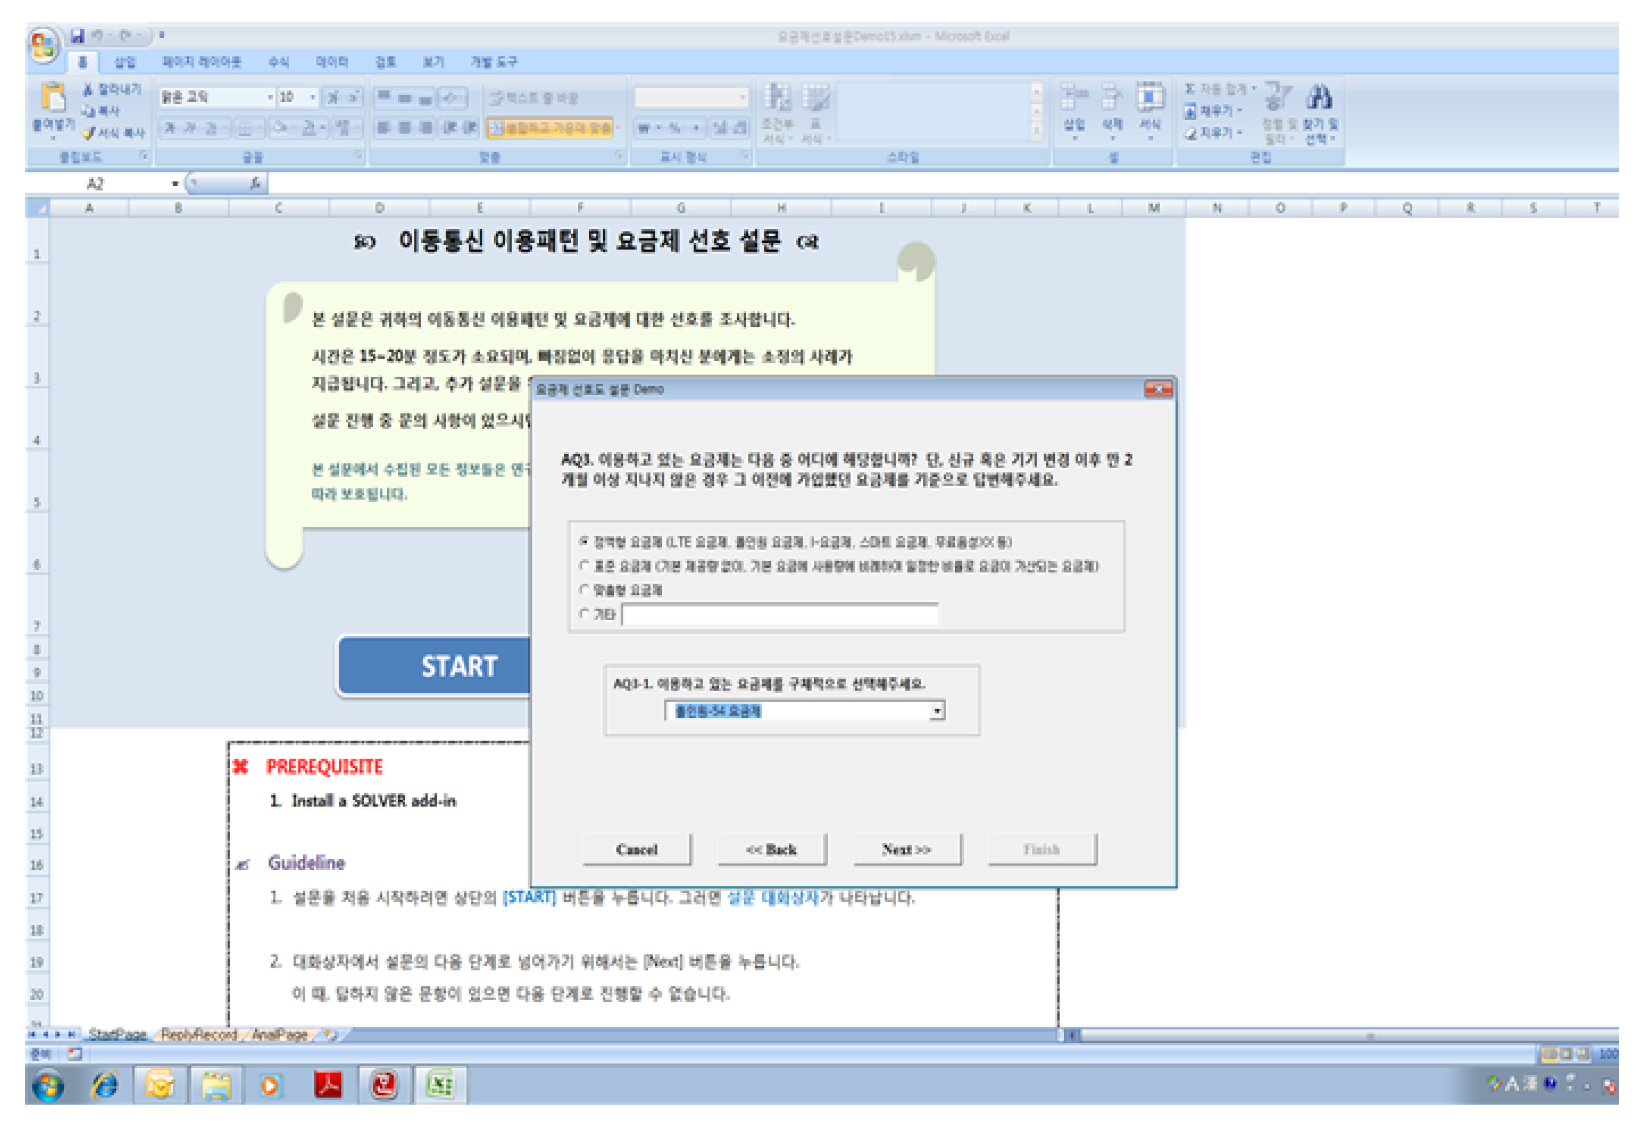1643x1125 pixels.
Task: Select the first radio option in AQ3
Action: 585,542
